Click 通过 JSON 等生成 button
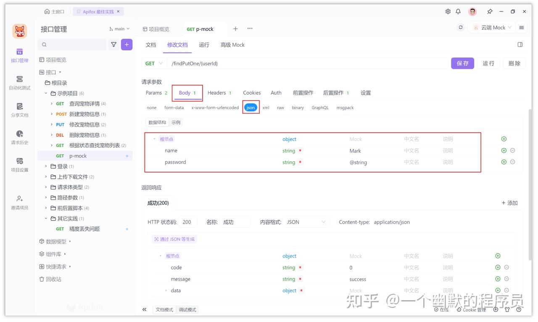The height and width of the screenshot is (322, 538). 174,239
